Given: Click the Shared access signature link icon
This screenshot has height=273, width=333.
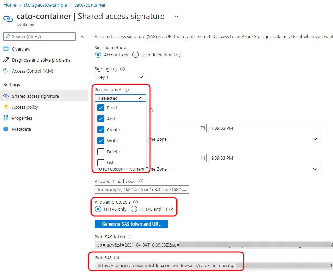Looking at the screenshot, I should (x=6, y=96).
